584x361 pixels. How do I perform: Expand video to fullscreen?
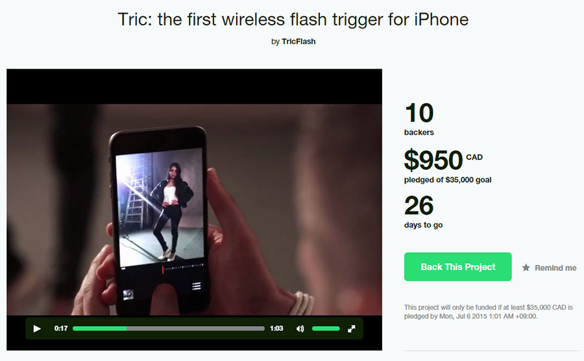tap(351, 329)
